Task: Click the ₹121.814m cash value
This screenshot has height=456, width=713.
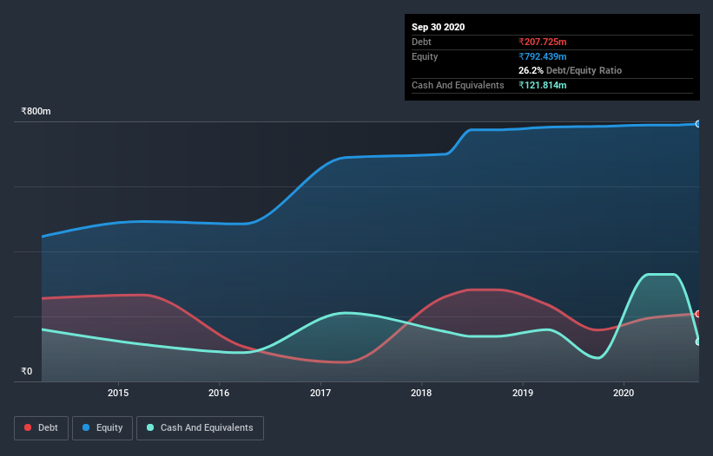Action: tap(543, 85)
